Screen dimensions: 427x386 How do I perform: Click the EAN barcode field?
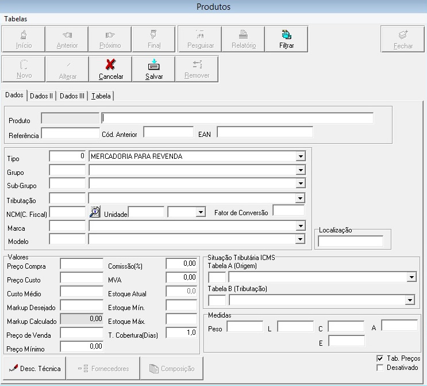pos(265,132)
